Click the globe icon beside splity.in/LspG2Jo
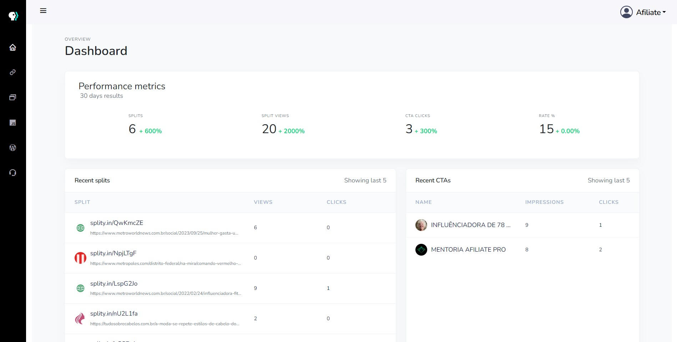The width and height of the screenshot is (677, 342). coord(81,288)
